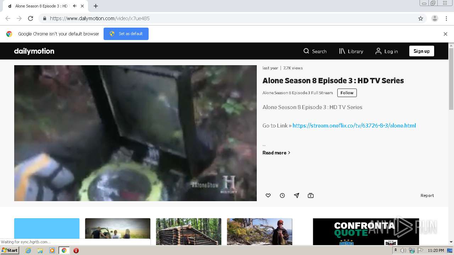Open the blue placeholder thumbnail
This screenshot has height=255, width=454.
click(47, 229)
